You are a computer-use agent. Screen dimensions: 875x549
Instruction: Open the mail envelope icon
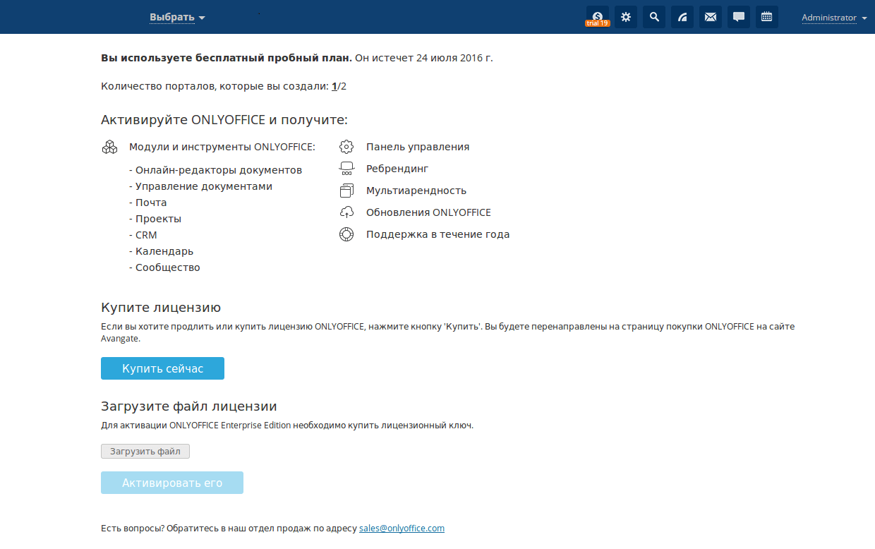pyautogui.click(x=711, y=17)
